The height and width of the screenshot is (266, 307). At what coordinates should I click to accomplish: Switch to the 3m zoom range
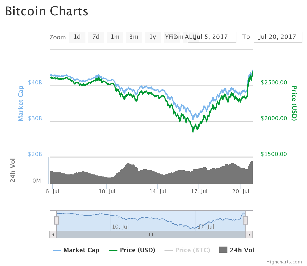click(x=134, y=37)
